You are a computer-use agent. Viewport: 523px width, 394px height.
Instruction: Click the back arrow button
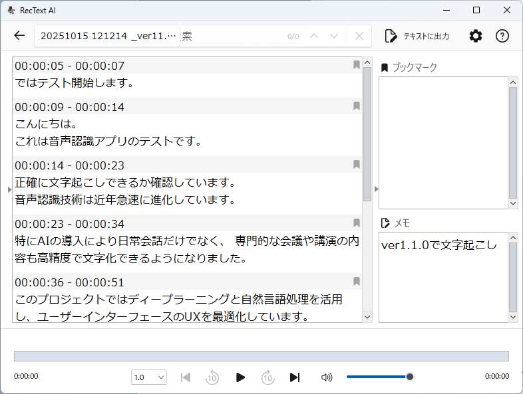19,36
